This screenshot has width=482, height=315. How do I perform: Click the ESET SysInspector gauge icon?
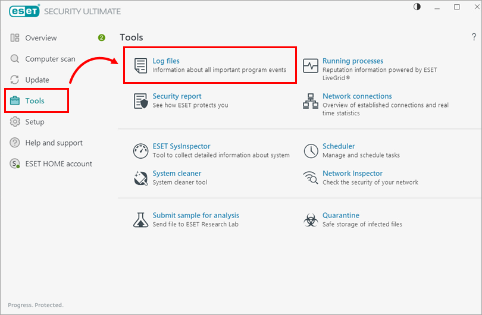tap(140, 150)
